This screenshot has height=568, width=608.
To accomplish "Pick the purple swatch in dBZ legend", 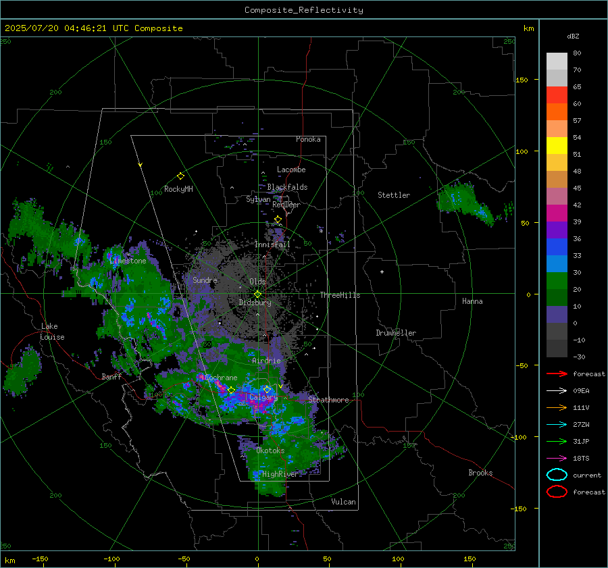I will [x=557, y=230].
